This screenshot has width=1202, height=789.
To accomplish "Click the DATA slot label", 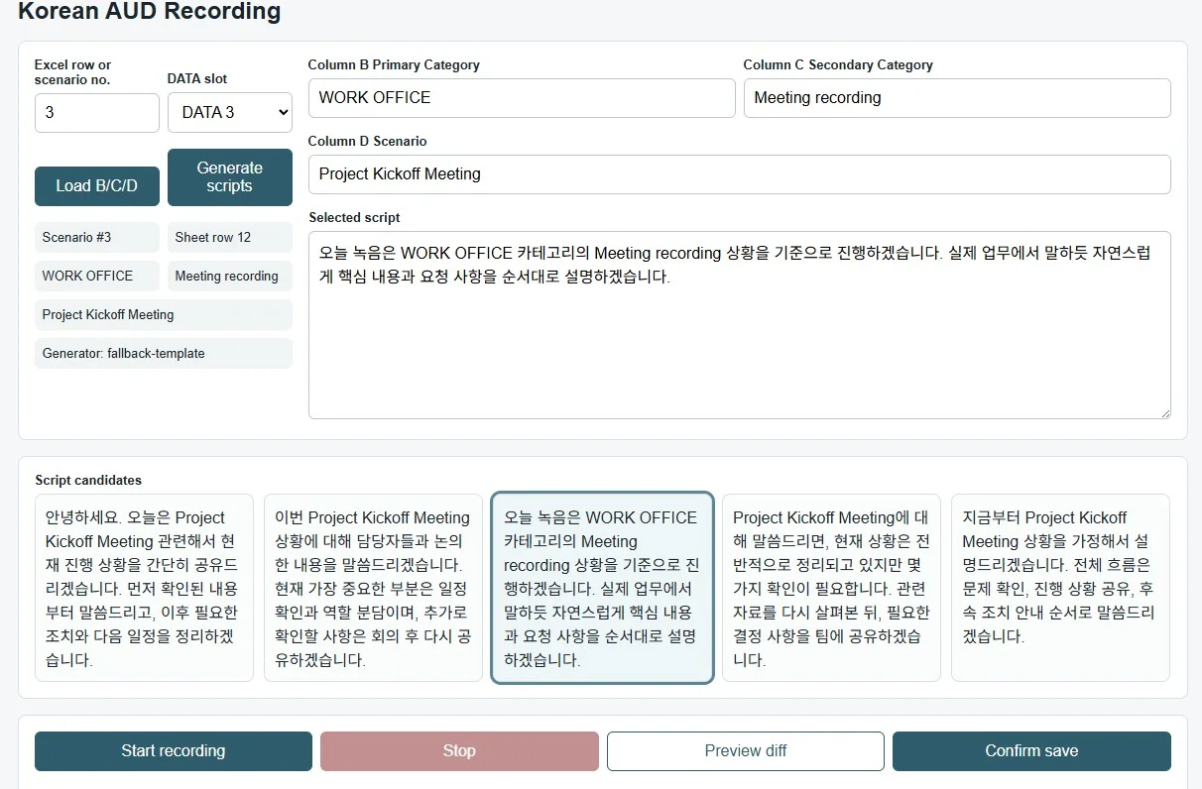I will 197,78.
